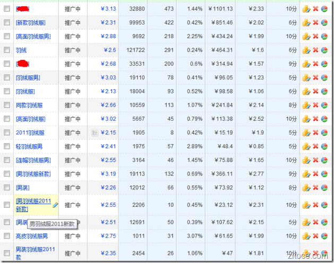
Task: Check the box next to 亮皮羽绒服男
Action: [7, 236]
